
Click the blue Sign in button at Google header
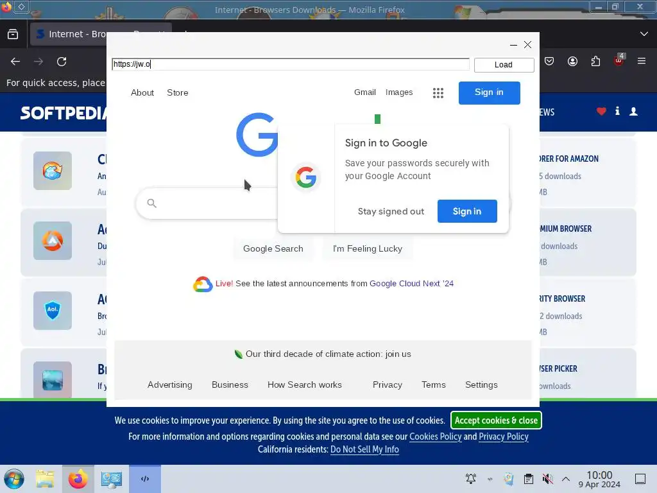click(489, 92)
